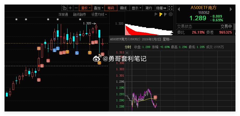Image resolution: width=240 pixels, height=116 pixels.
Task: Toggle 筹码 chip distribution panel
Action: pyautogui.click(x=111, y=8)
